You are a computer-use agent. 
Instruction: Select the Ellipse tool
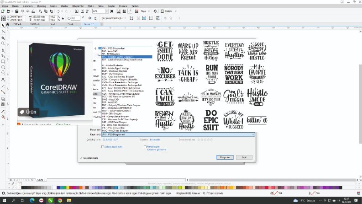(3, 67)
